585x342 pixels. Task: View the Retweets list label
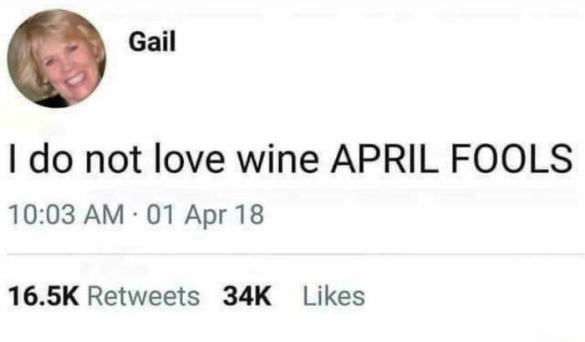[x=144, y=296]
